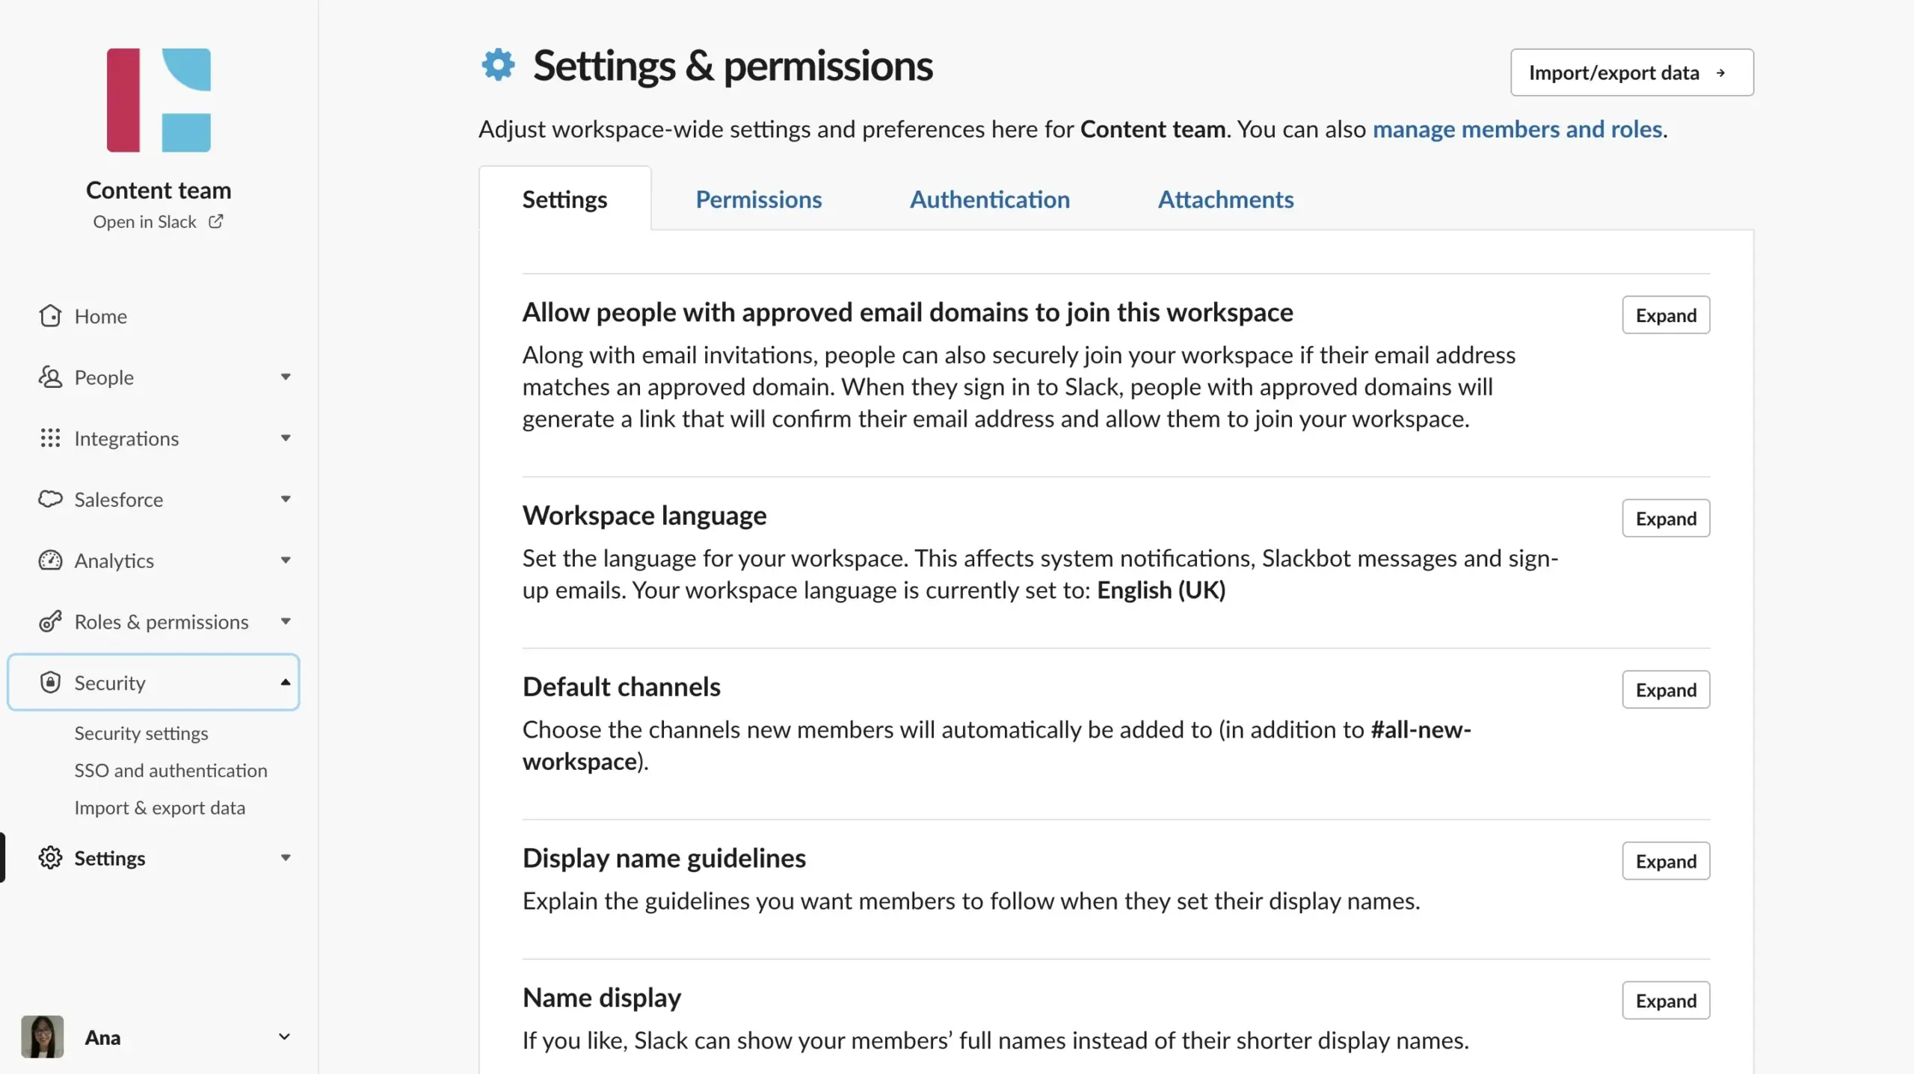
Task: Click the Salesforce cloud icon
Action: tap(50, 499)
